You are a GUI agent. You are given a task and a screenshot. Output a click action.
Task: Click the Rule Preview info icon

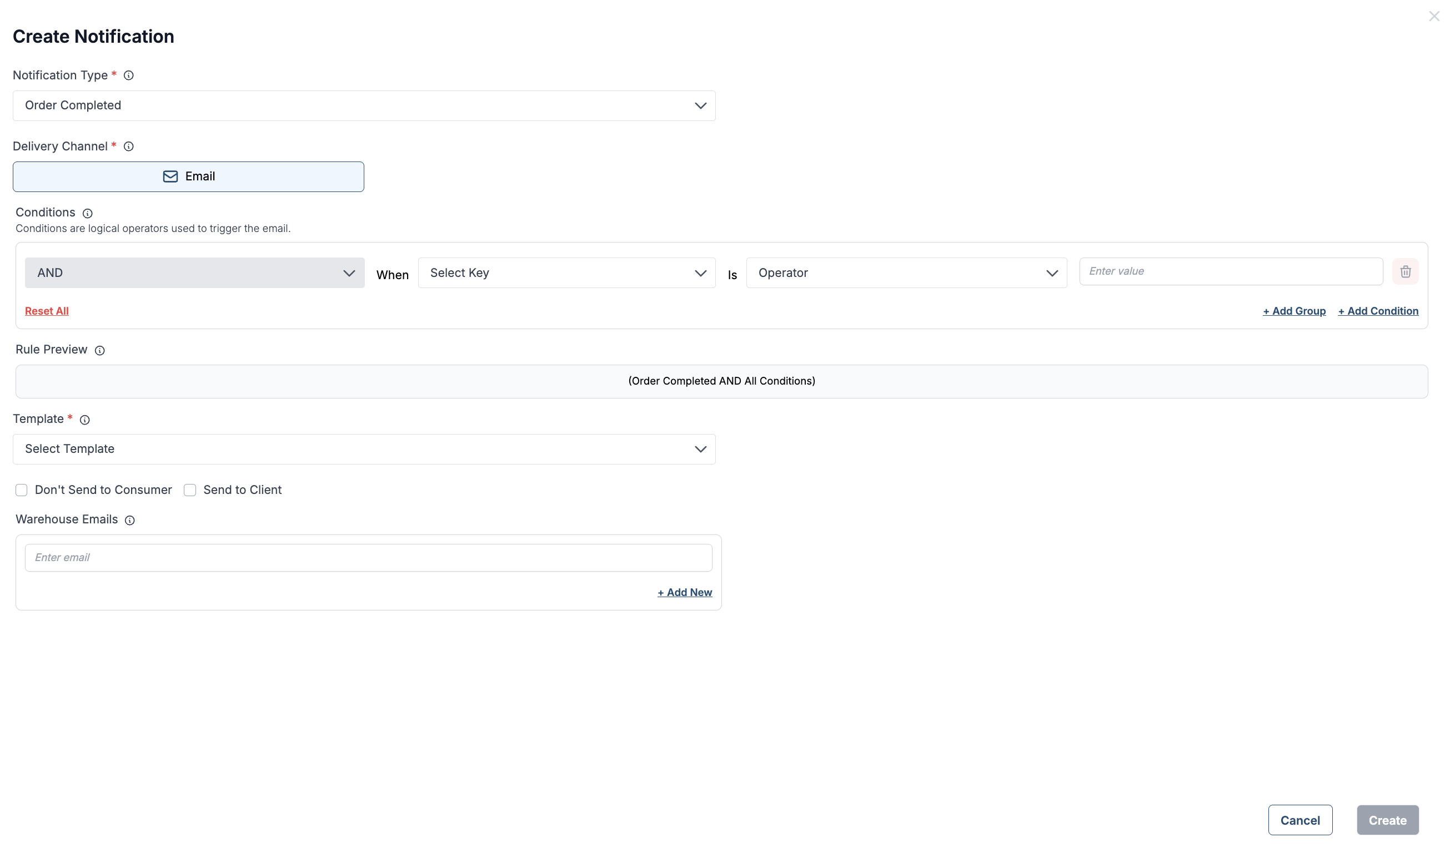pos(99,350)
